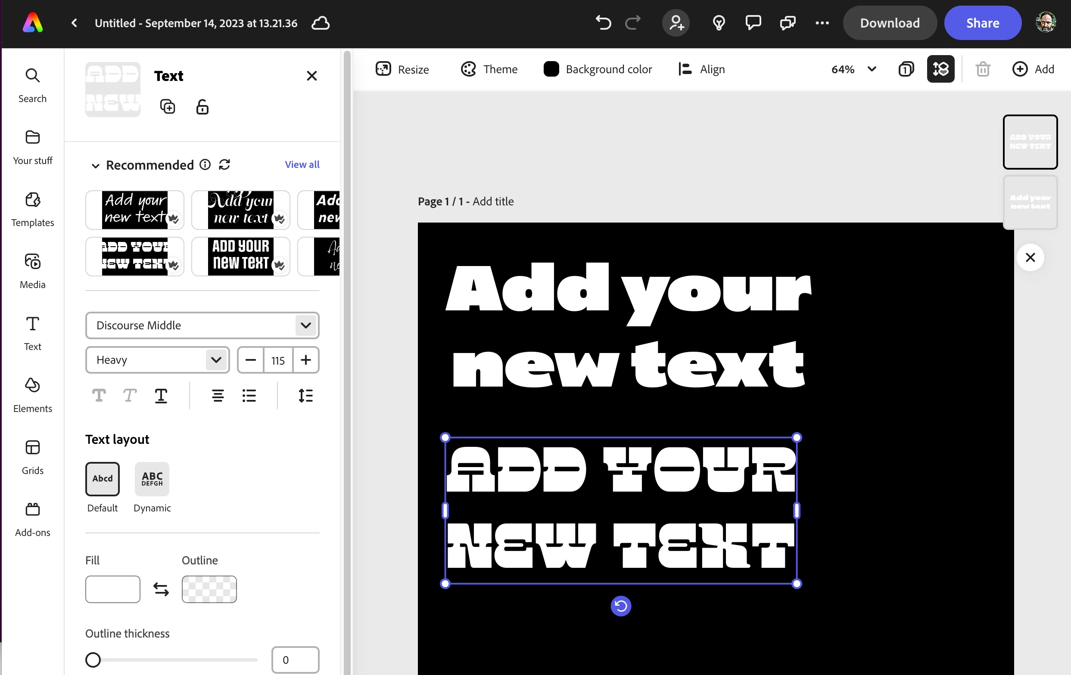Open the comments speech bubble icon

point(753,23)
